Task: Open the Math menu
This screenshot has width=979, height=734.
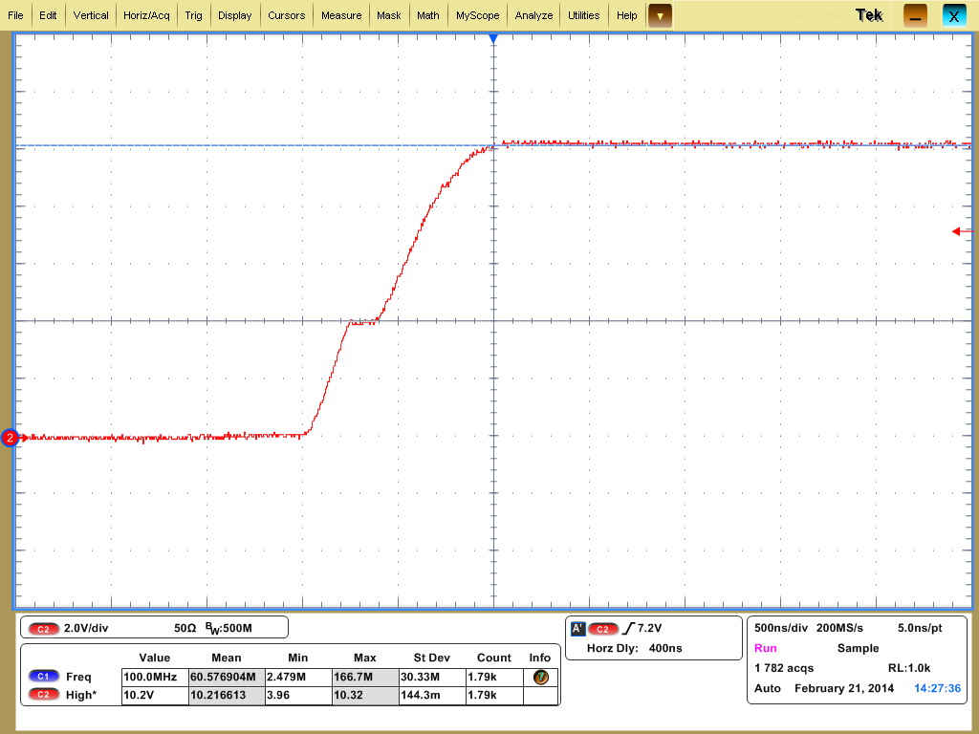Action: click(427, 14)
